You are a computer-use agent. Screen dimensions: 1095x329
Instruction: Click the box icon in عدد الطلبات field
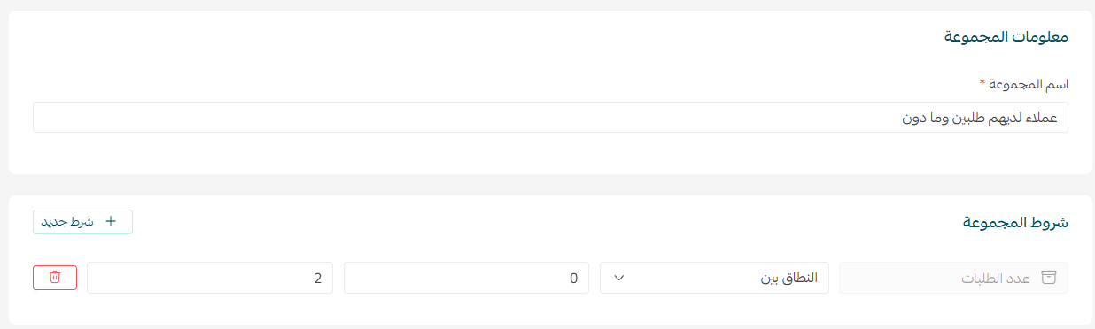(x=1050, y=278)
